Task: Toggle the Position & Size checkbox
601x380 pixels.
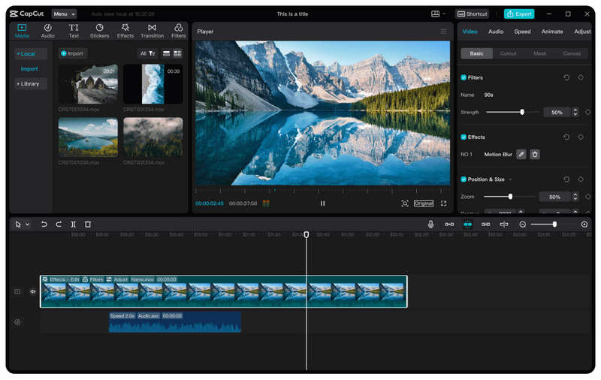Action: pos(464,179)
